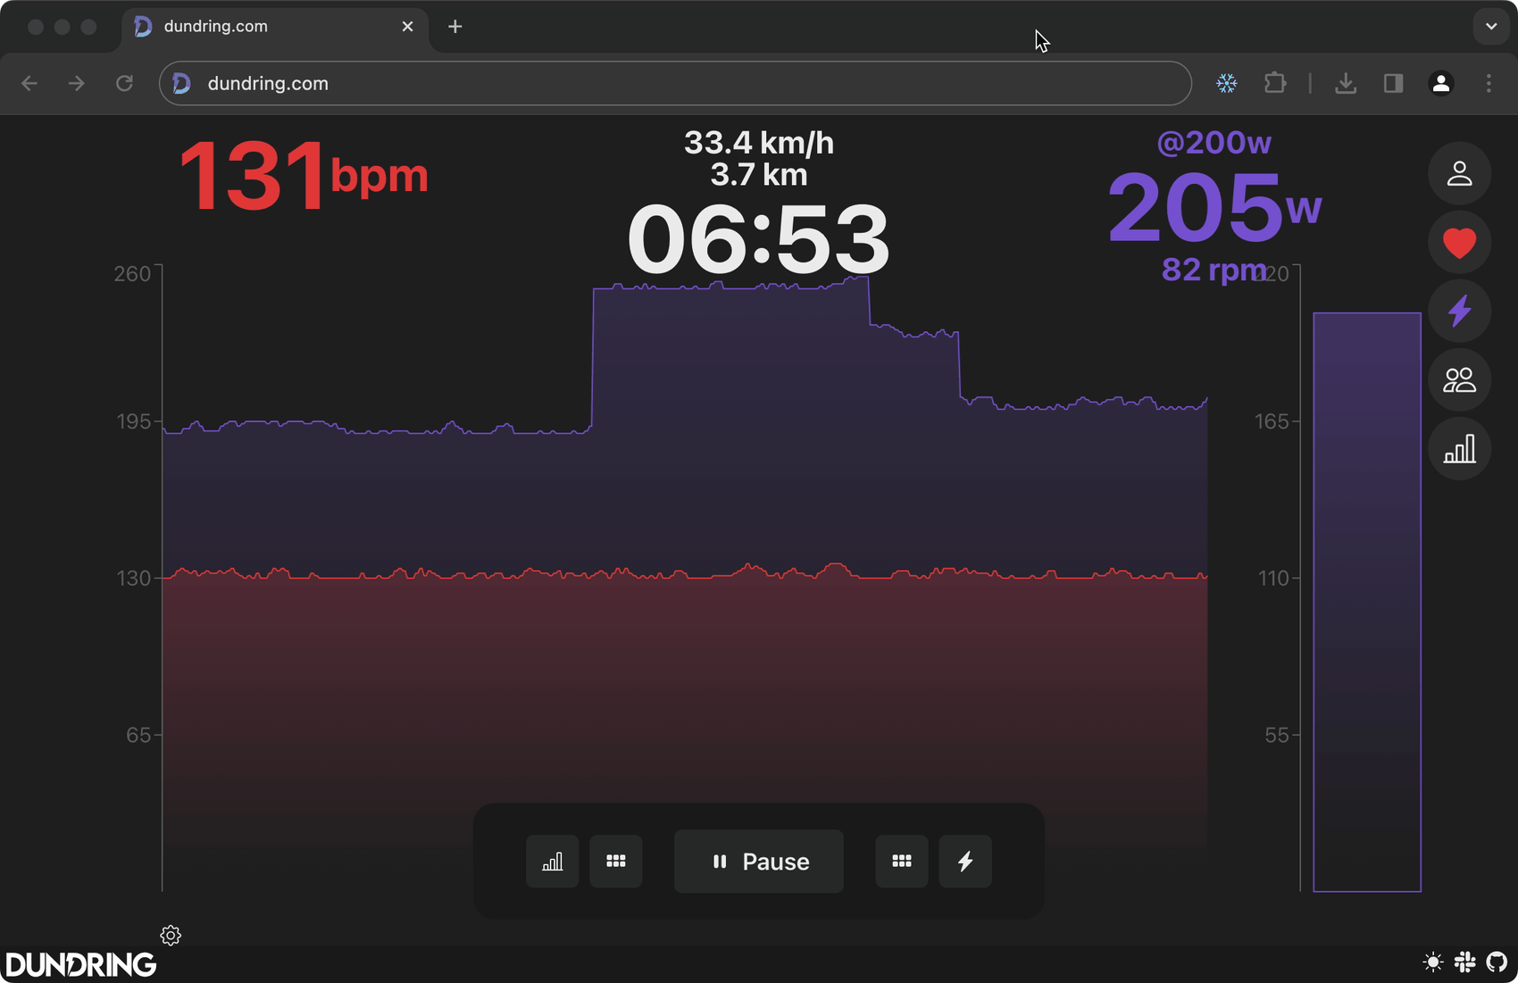Click the snowflake extension icon
The height and width of the screenshot is (983, 1518).
(x=1227, y=83)
